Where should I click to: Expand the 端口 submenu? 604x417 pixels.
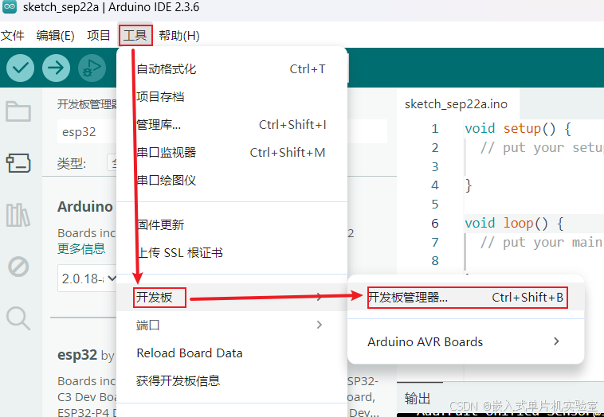coord(232,325)
